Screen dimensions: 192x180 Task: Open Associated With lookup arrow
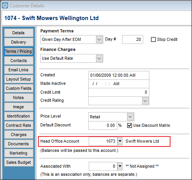point(120,166)
